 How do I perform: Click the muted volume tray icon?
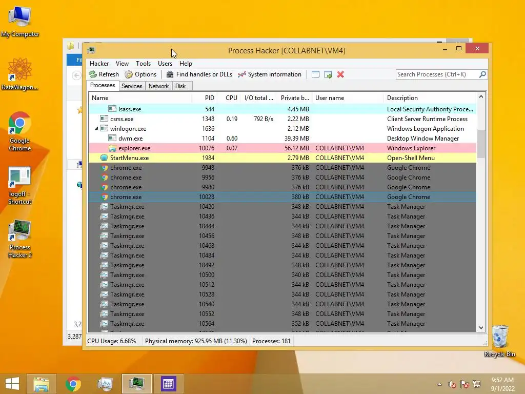452,384
